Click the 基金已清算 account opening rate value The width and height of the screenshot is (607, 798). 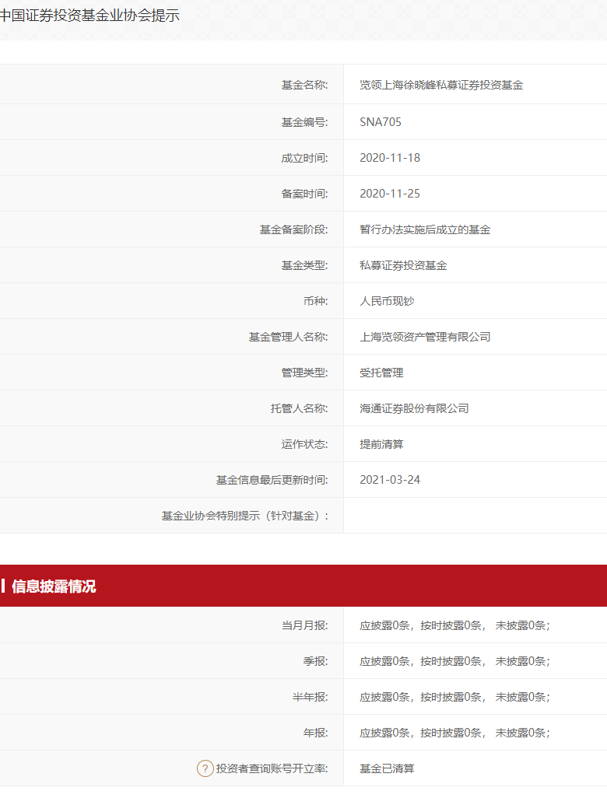pyautogui.click(x=387, y=768)
